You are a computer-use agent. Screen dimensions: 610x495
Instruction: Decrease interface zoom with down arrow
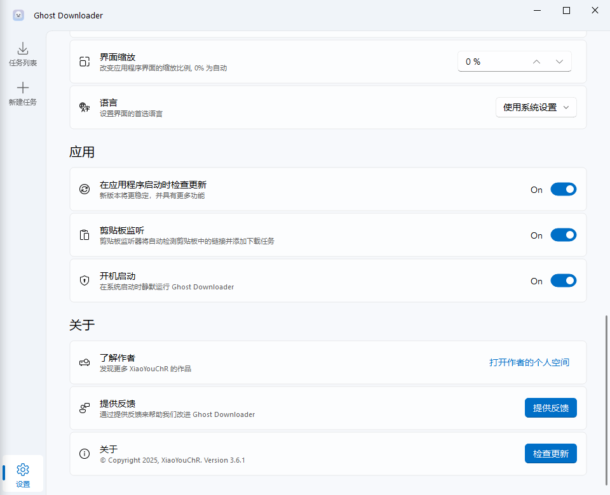pyautogui.click(x=559, y=62)
